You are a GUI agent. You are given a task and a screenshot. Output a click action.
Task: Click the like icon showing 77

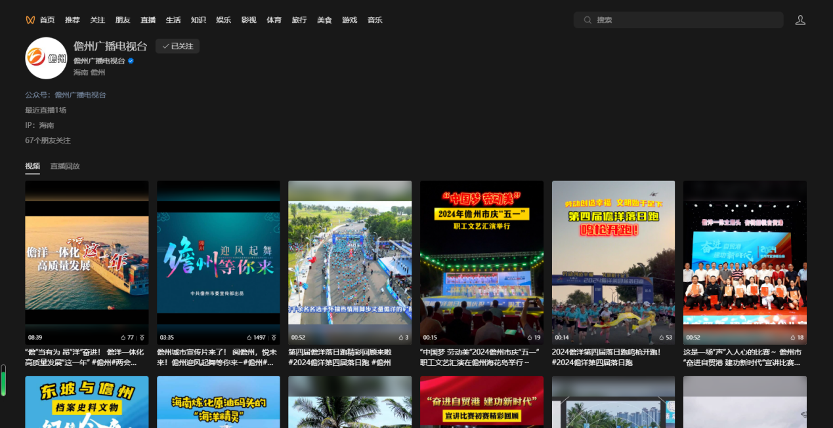pos(123,338)
